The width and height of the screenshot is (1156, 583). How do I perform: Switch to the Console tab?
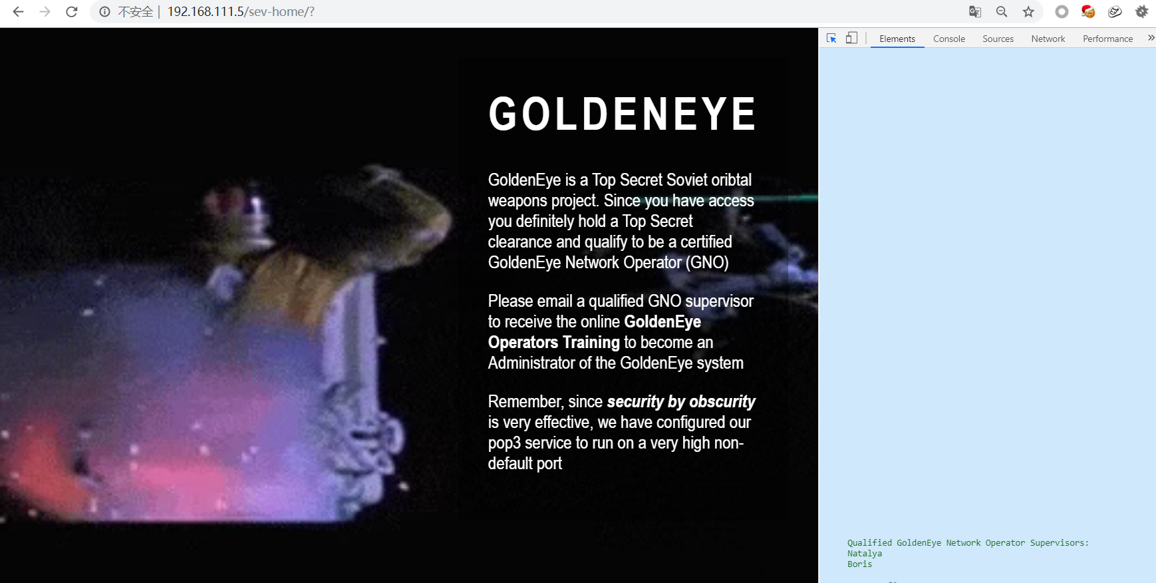pos(949,39)
